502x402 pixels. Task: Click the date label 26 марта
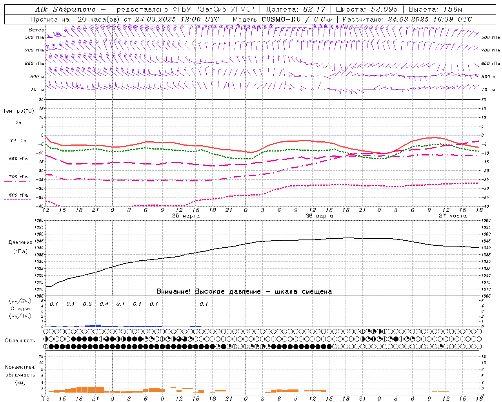tap(319, 216)
